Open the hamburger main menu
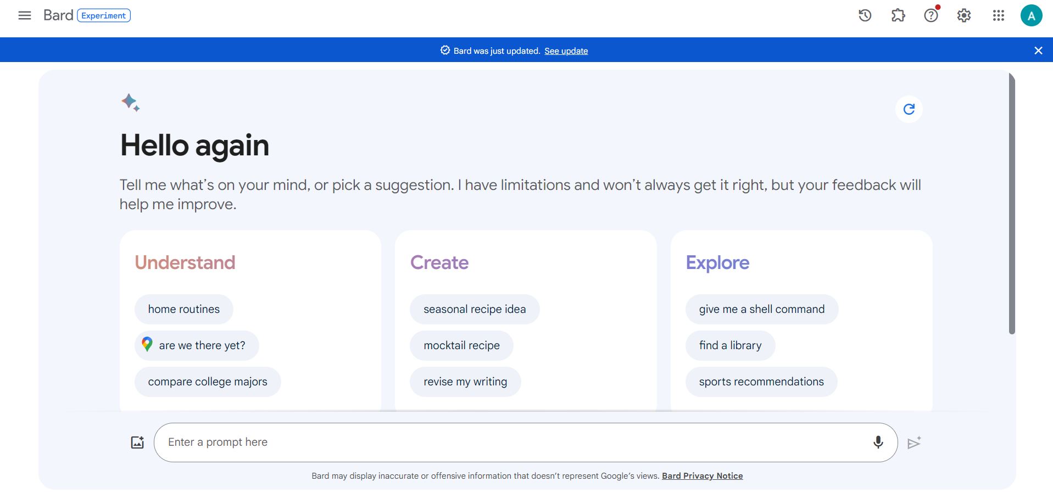The width and height of the screenshot is (1053, 493). coord(25,15)
